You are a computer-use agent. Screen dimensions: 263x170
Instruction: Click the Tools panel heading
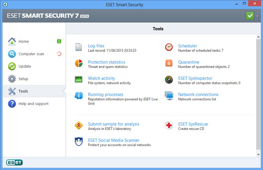[158, 29]
